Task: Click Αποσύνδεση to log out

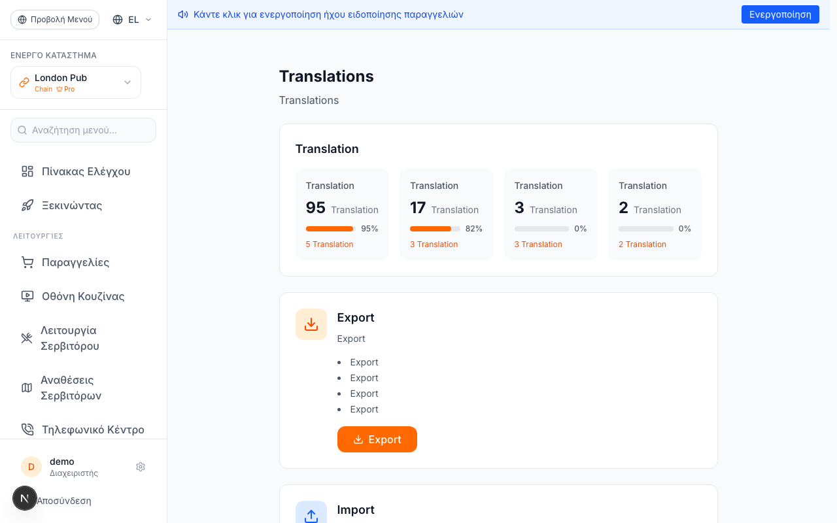Action: pos(64,501)
